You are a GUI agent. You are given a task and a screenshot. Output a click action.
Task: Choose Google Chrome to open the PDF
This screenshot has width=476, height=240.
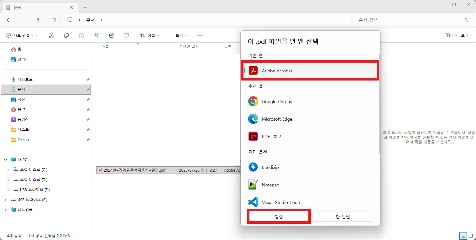(310, 102)
